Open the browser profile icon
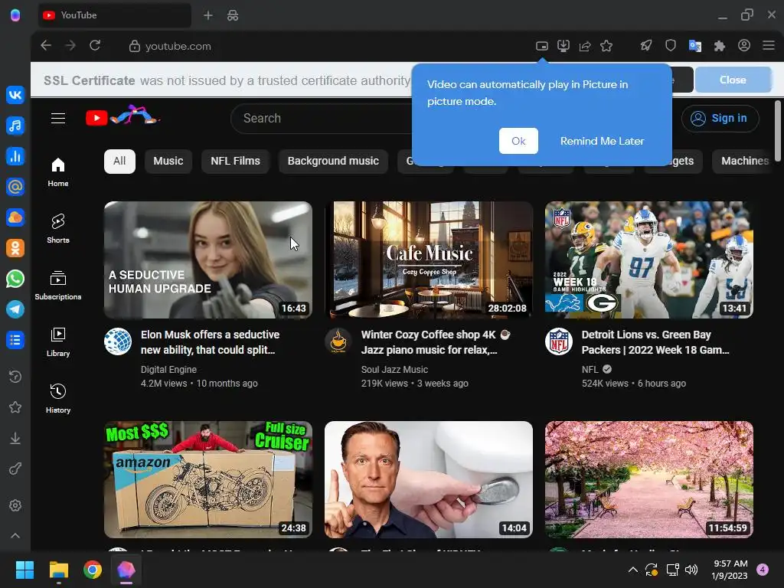The image size is (784, 588). pyautogui.click(x=744, y=45)
